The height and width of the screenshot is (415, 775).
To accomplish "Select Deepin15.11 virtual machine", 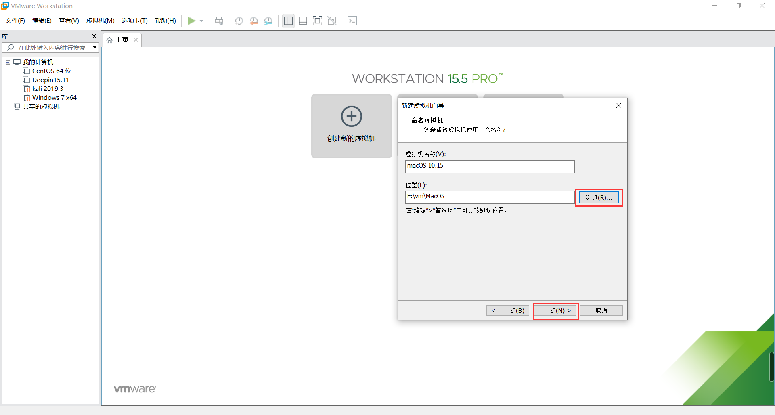I will click(50, 80).
